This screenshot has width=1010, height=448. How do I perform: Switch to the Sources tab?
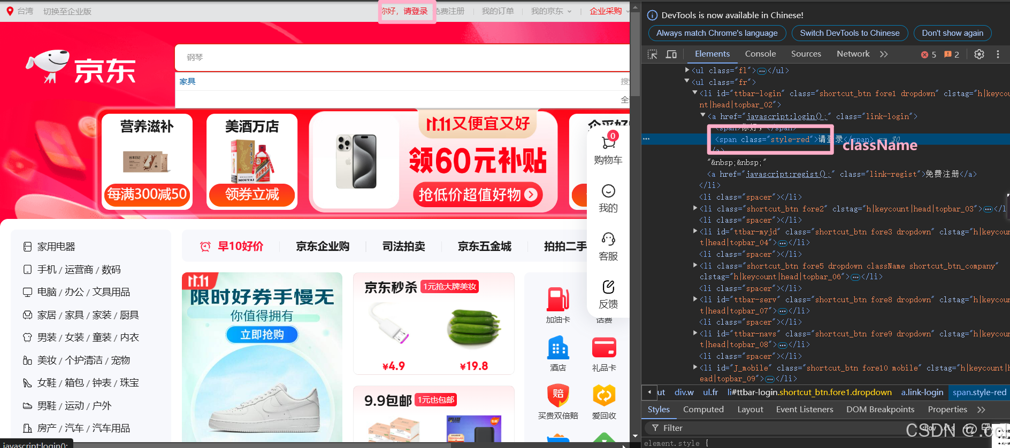806,54
